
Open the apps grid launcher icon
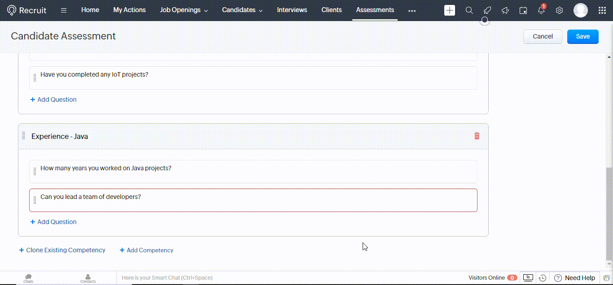click(x=602, y=10)
